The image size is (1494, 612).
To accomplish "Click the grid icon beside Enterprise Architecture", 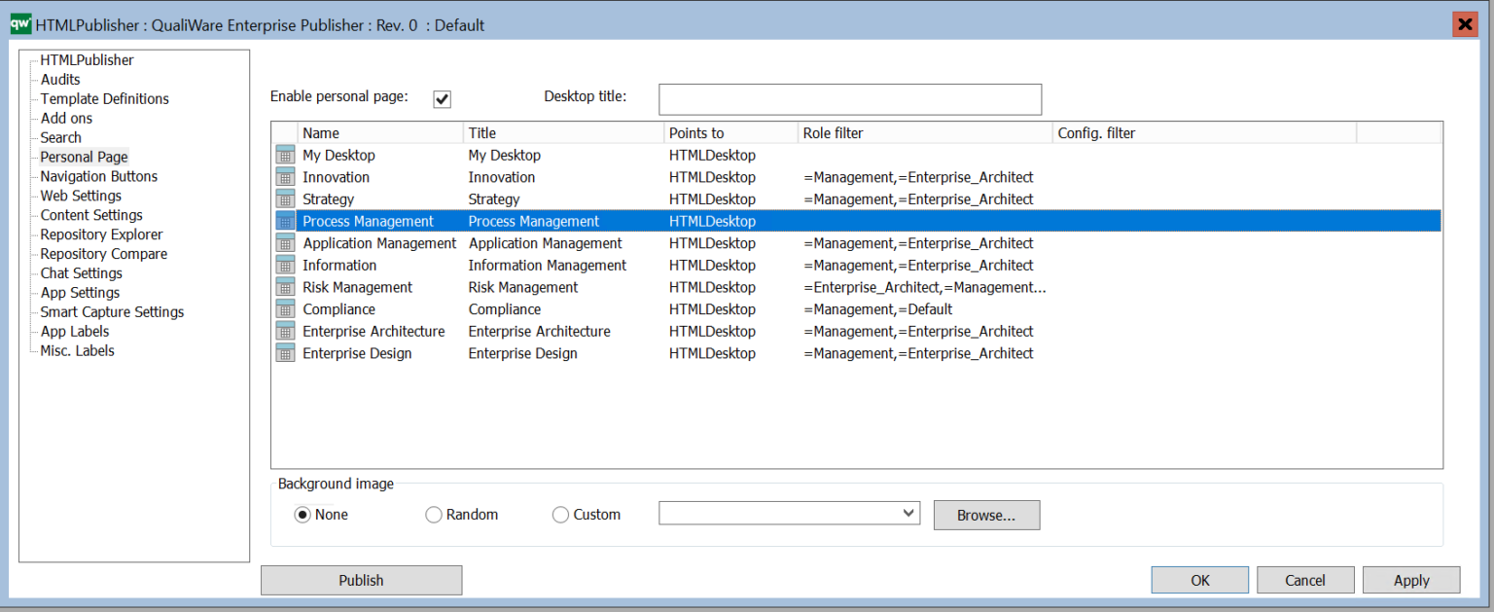I will pos(285,331).
